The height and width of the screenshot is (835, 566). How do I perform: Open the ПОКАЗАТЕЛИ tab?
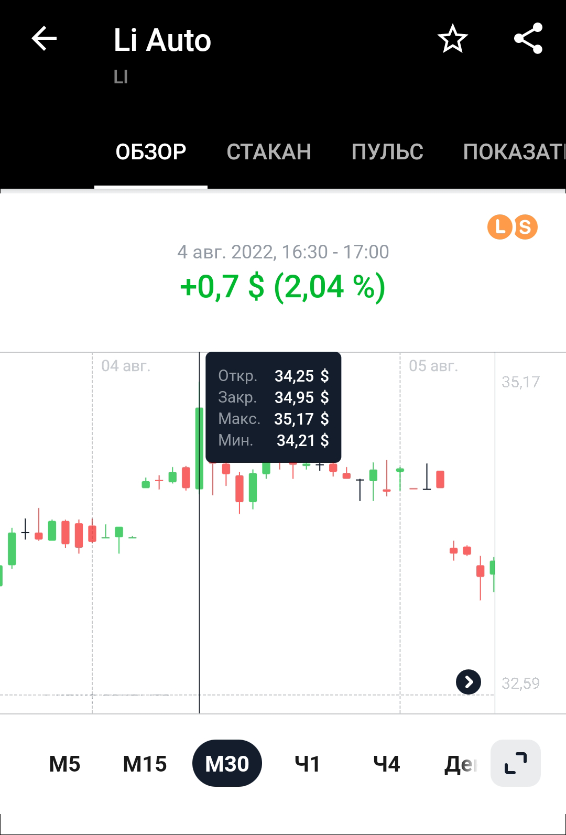click(514, 152)
